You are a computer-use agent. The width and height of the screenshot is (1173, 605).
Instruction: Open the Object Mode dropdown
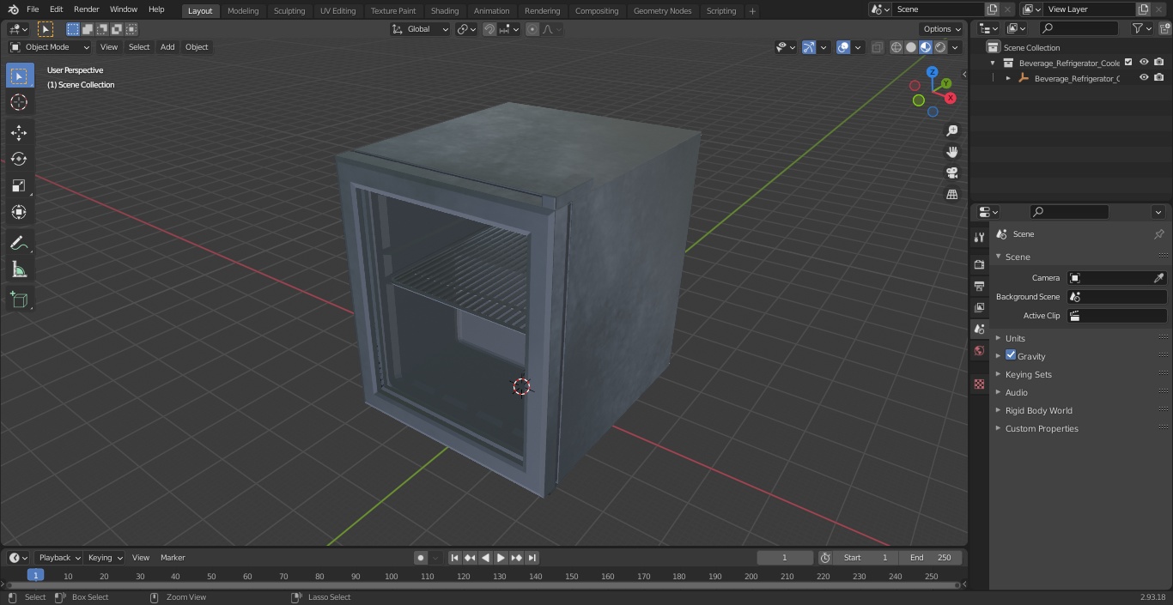50,47
